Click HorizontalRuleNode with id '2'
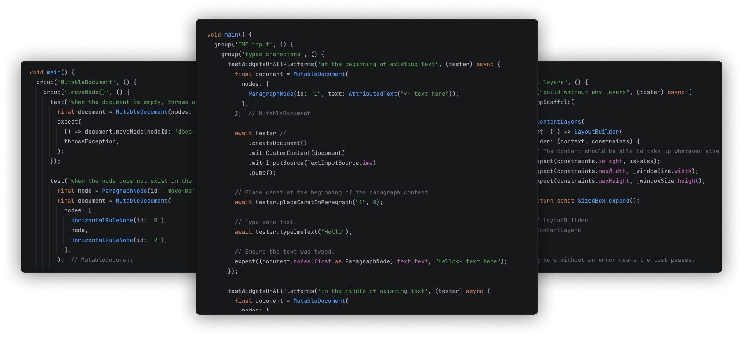The height and width of the screenshot is (337, 743). (x=102, y=240)
